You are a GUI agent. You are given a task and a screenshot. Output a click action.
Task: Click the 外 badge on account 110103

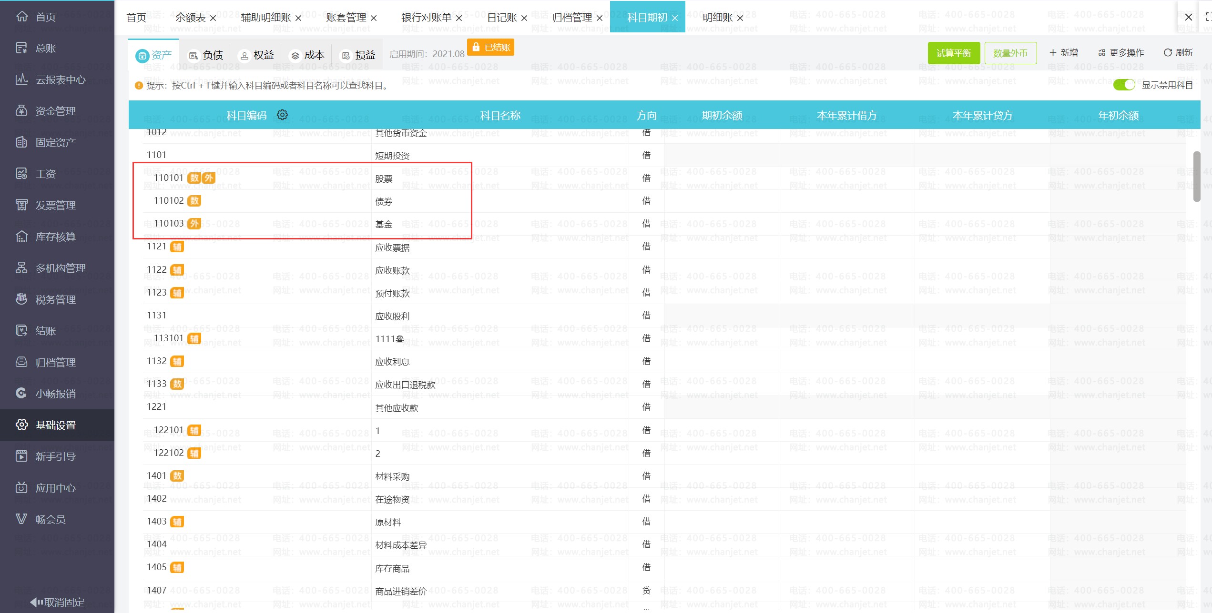coord(194,223)
